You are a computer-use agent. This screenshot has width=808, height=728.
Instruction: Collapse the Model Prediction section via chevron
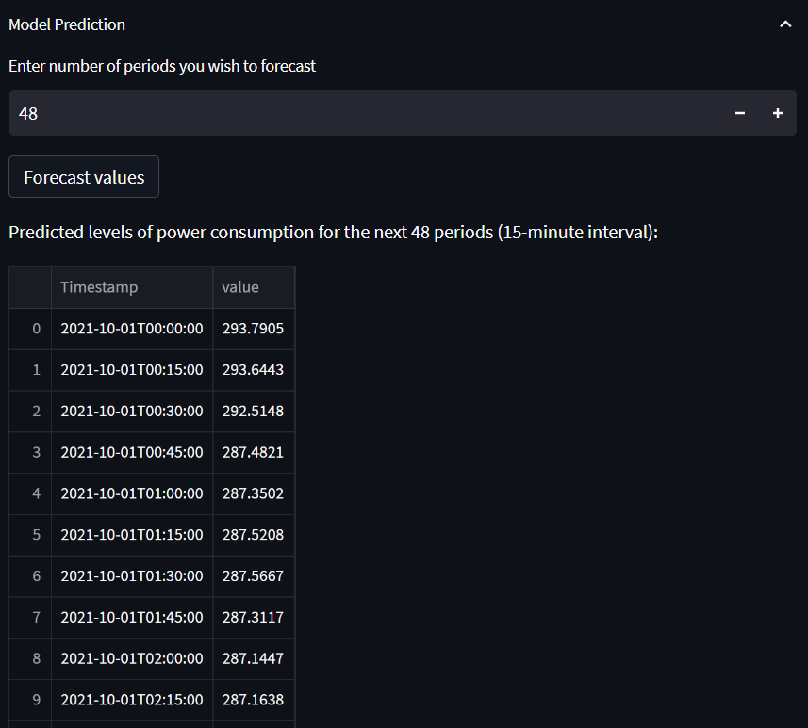785,24
